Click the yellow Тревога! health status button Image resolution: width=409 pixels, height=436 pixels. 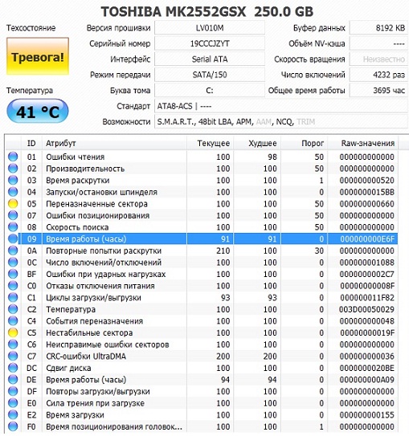point(38,56)
